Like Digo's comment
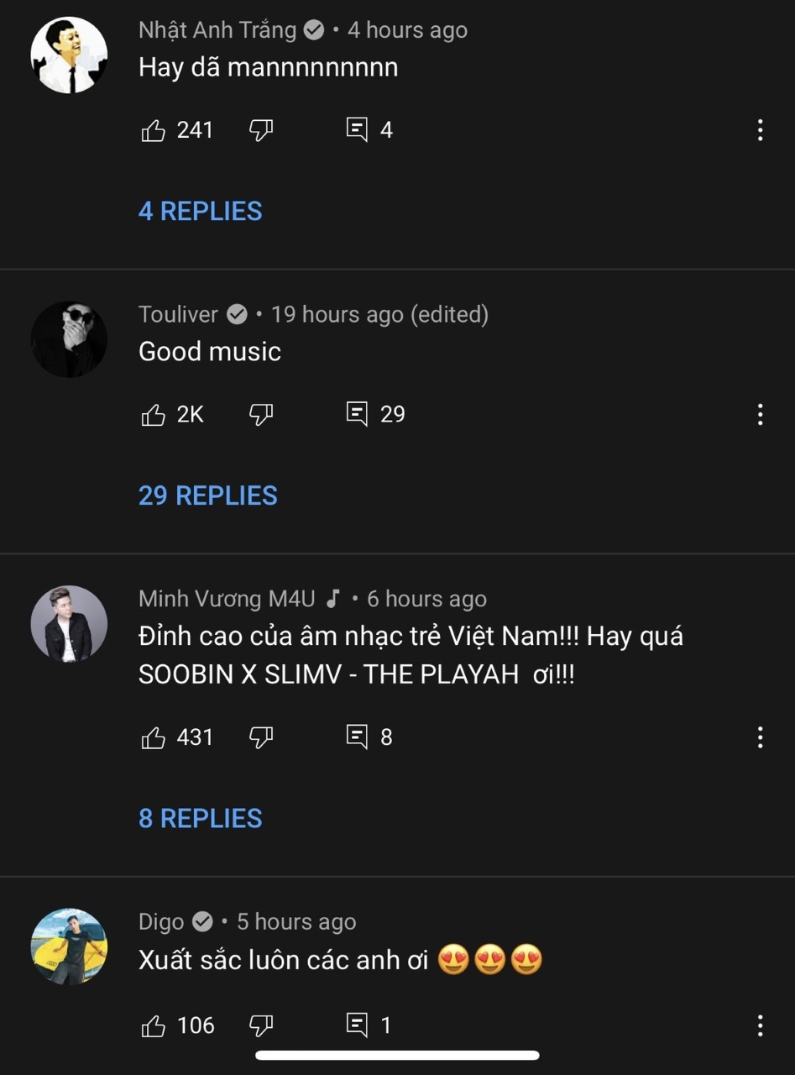 coord(154,1025)
